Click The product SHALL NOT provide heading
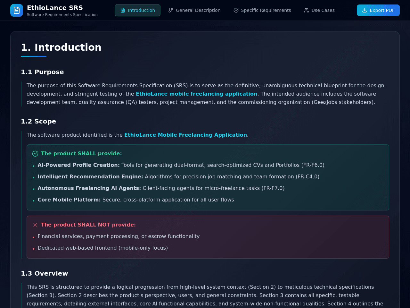 (88, 225)
